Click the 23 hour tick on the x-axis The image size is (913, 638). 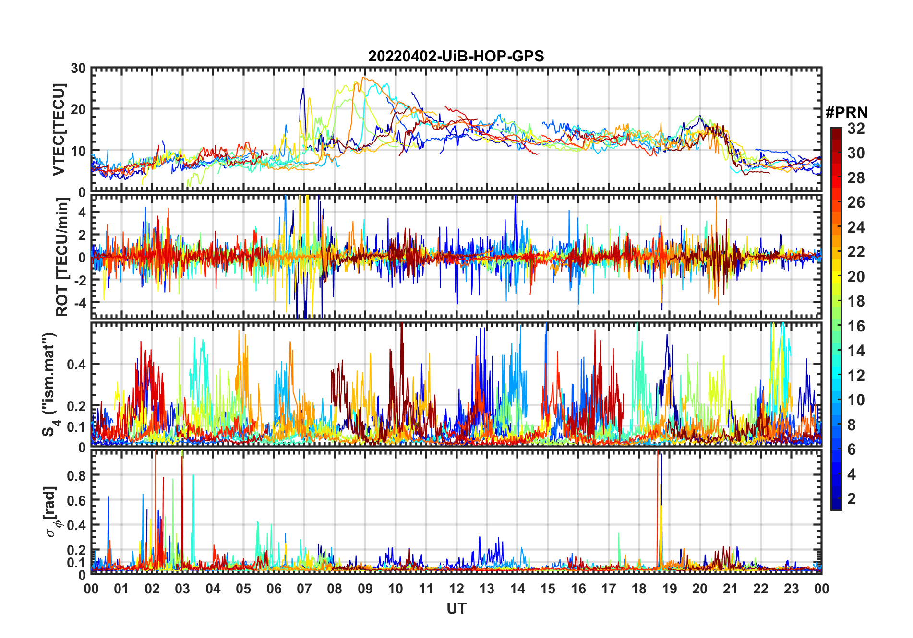(791, 589)
